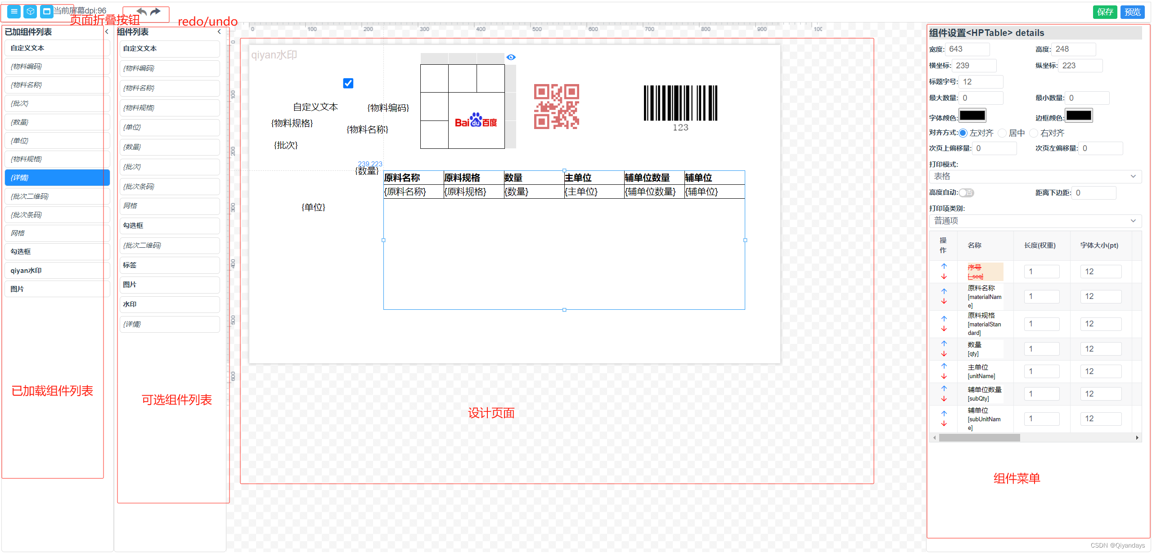Viewport: 1152px width, 553px height.
Task: Open the 打印模式 dropdown showing 表格
Action: click(x=1035, y=177)
